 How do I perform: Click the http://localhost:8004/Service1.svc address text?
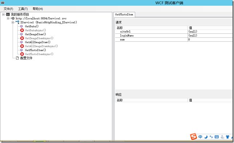[x=41, y=19]
